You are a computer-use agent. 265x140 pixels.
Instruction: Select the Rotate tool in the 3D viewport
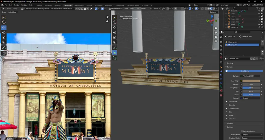coord(115,33)
